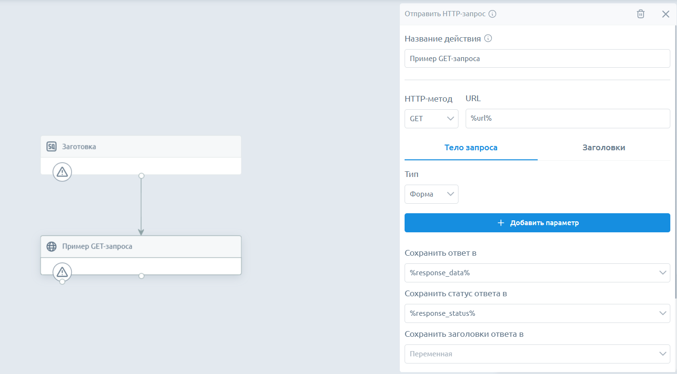Click bottom-center output connector of GET node
This screenshot has width=677, height=374.
pyautogui.click(x=141, y=276)
